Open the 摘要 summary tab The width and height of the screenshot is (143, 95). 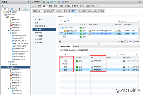(x=39, y=6)
